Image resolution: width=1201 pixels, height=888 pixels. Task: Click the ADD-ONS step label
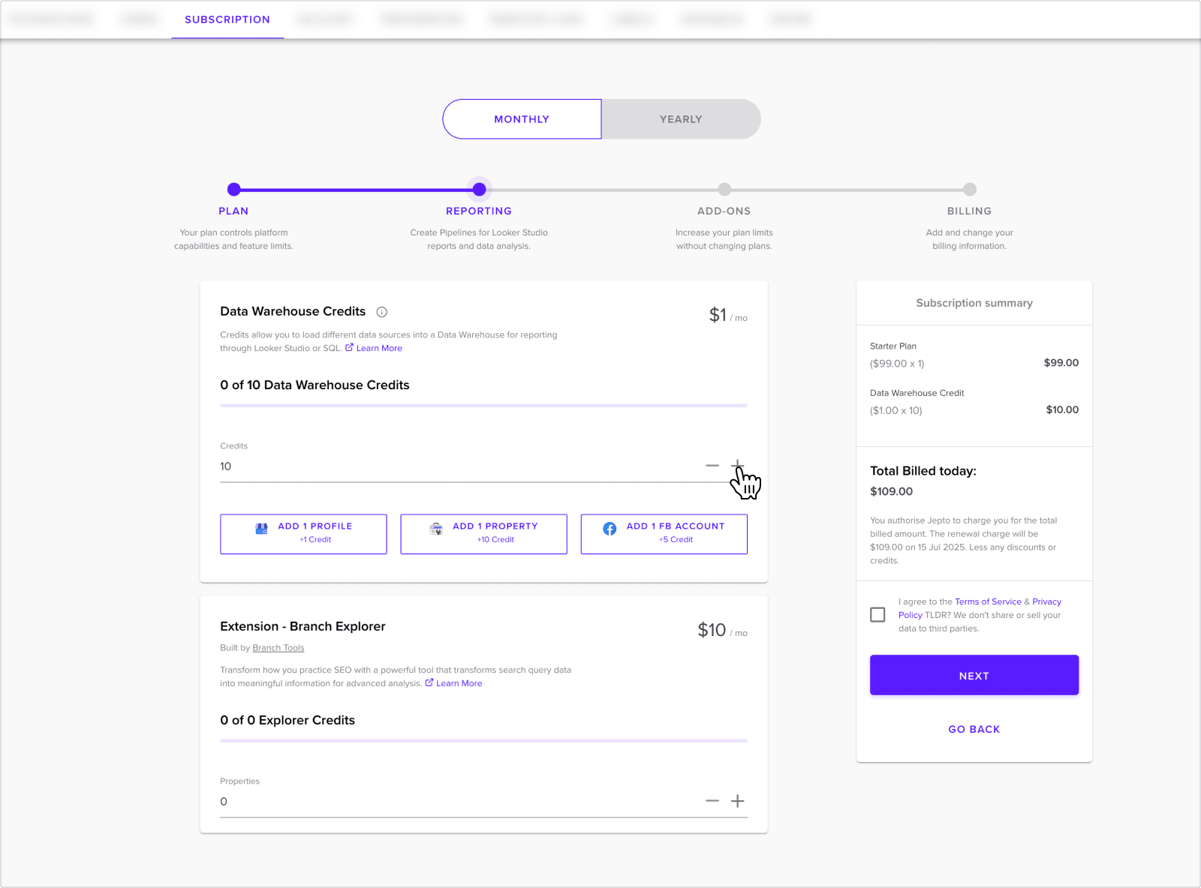(x=724, y=211)
